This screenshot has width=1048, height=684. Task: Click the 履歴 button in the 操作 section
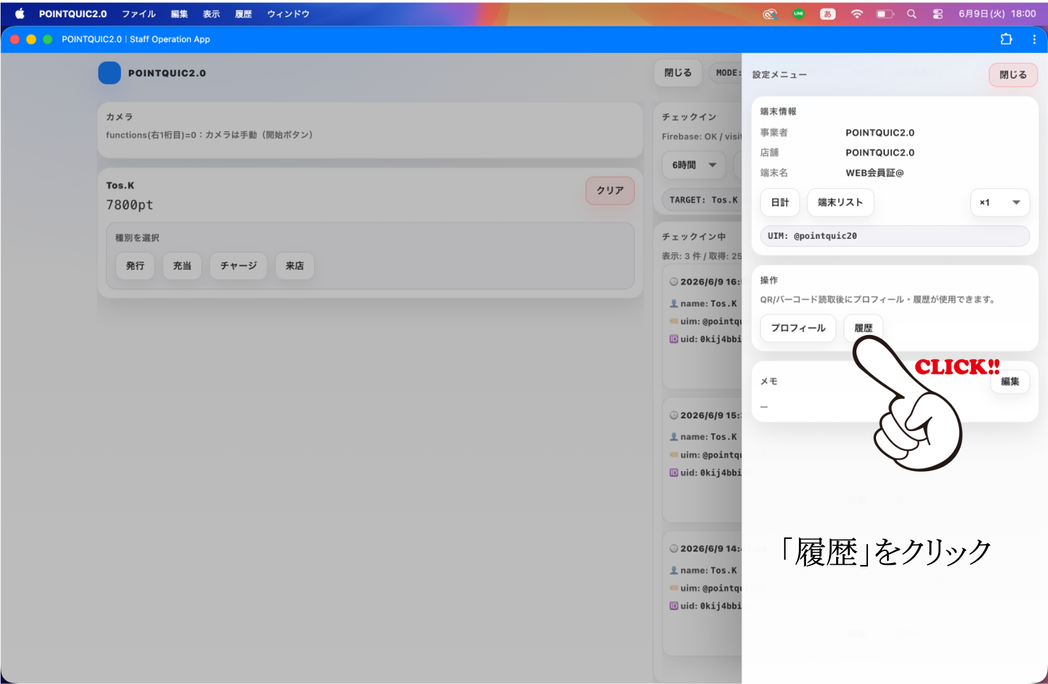click(x=863, y=328)
